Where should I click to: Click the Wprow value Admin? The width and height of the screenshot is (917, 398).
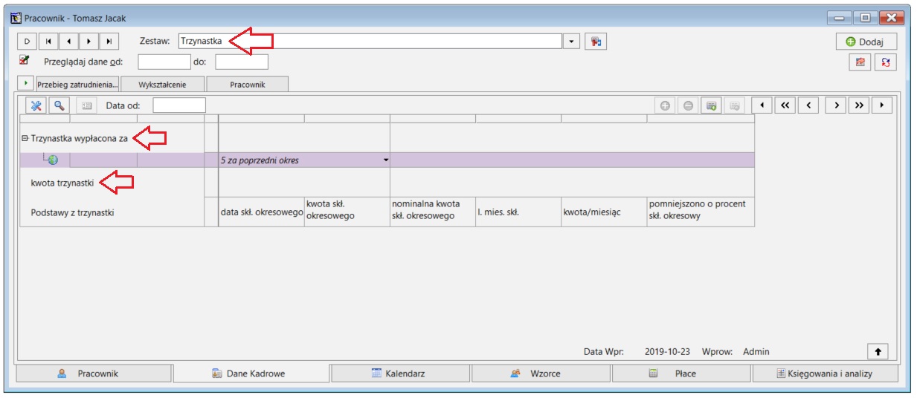[x=756, y=352]
